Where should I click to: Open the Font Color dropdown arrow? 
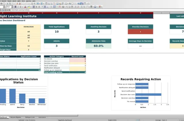[27, 7]
